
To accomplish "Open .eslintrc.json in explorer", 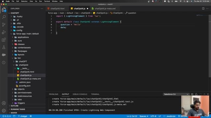I will [25, 82].
